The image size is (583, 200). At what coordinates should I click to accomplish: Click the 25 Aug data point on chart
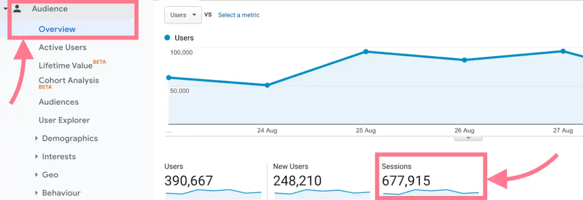(x=366, y=52)
